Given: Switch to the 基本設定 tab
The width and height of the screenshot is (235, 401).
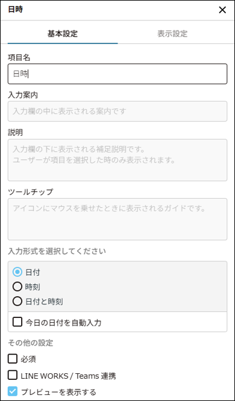Looking at the screenshot, I should click(63, 34).
